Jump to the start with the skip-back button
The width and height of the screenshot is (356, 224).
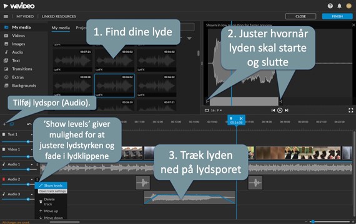tap(273, 110)
